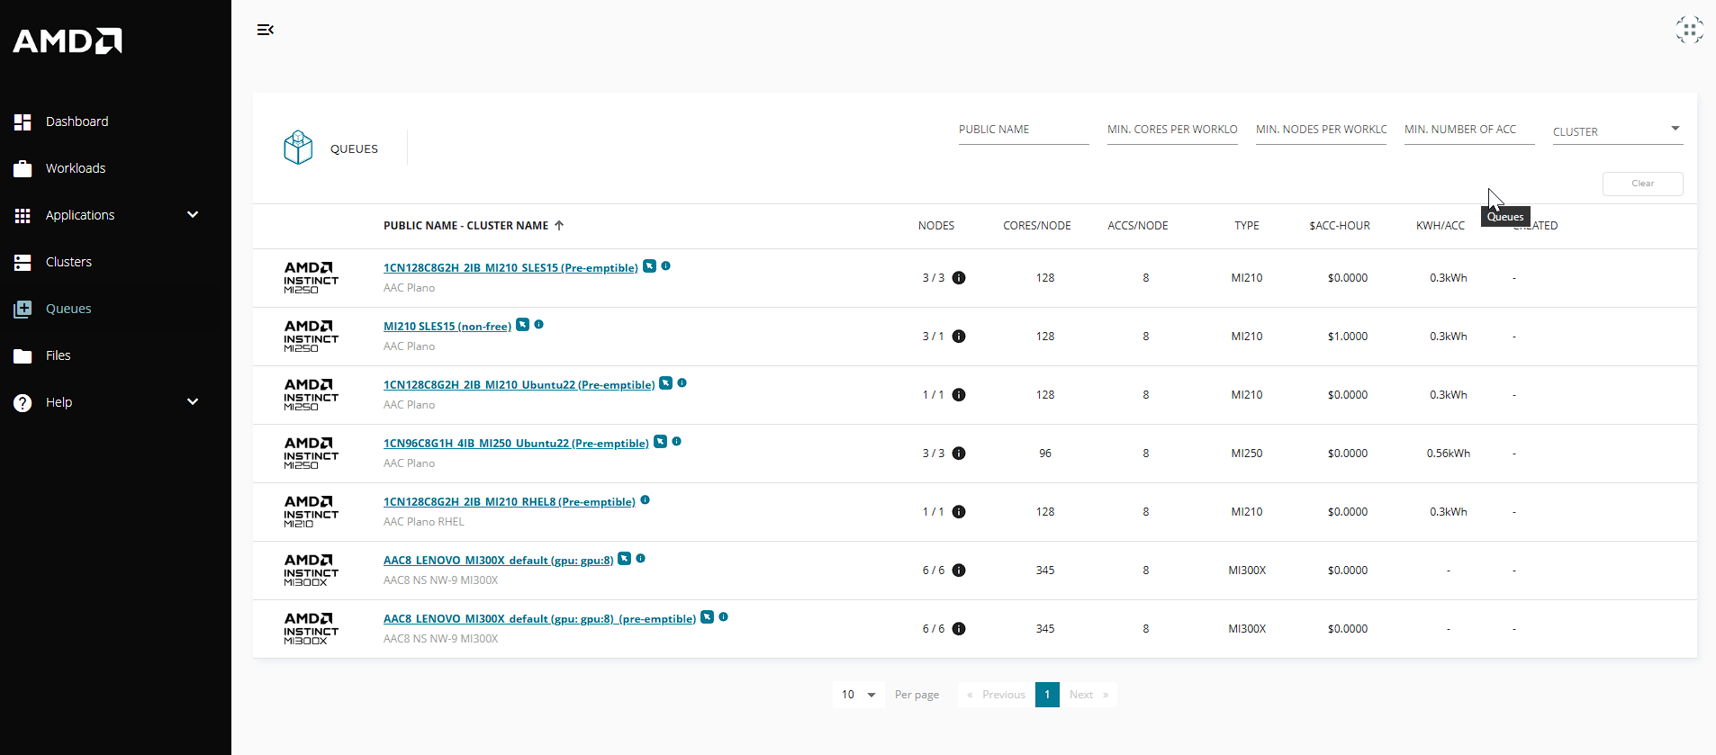
Task: Open Clusters page from the sidebar
Action: 68,262
